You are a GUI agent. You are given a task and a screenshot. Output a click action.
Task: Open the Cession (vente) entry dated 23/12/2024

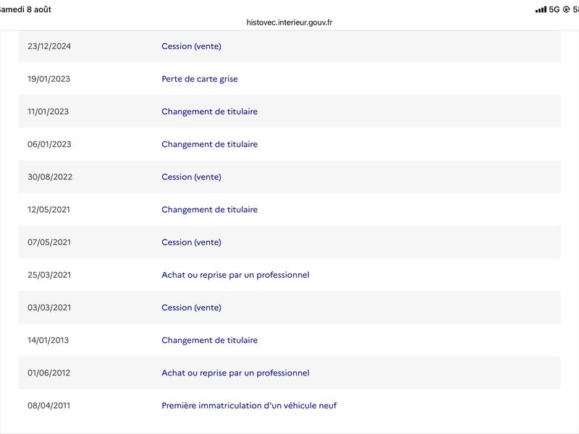click(x=191, y=46)
